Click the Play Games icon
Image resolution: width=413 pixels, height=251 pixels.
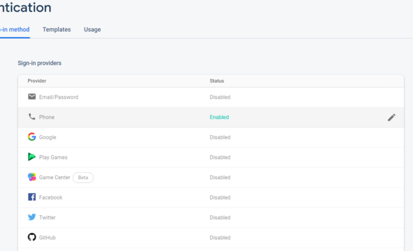[x=32, y=157]
